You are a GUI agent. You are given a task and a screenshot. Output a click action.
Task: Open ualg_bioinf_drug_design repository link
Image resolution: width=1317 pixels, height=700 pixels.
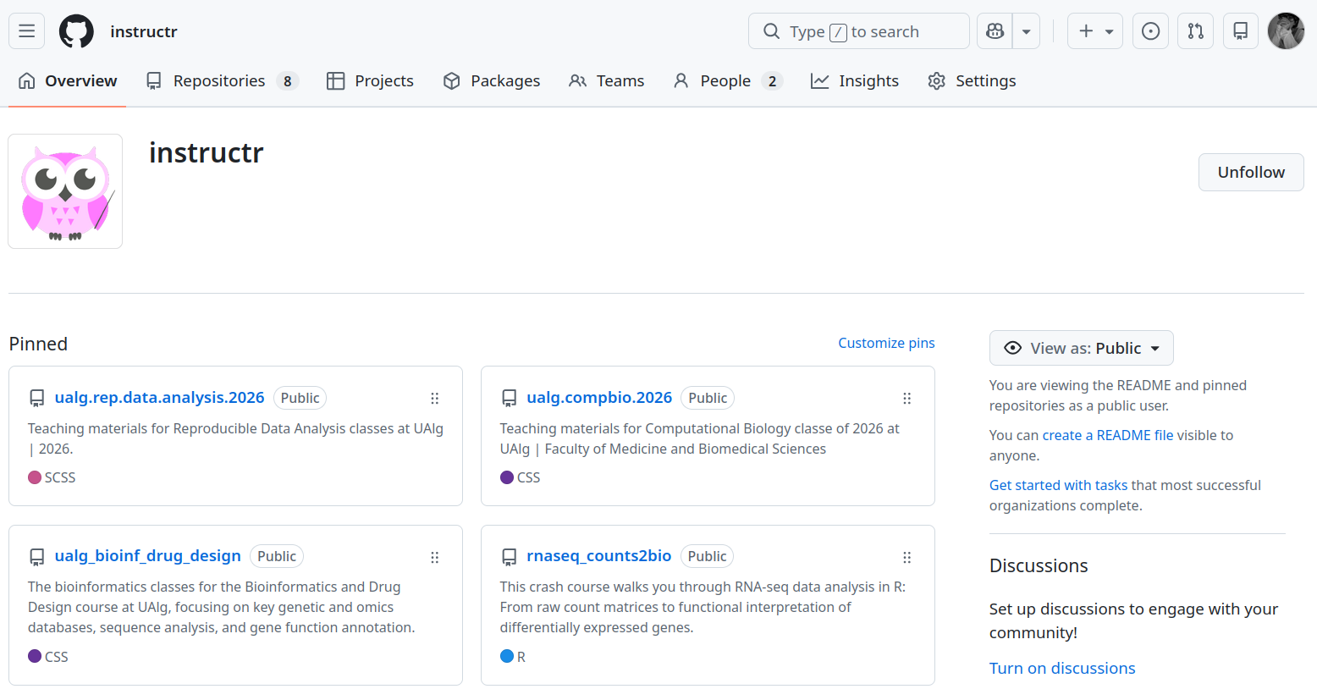pos(147,556)
